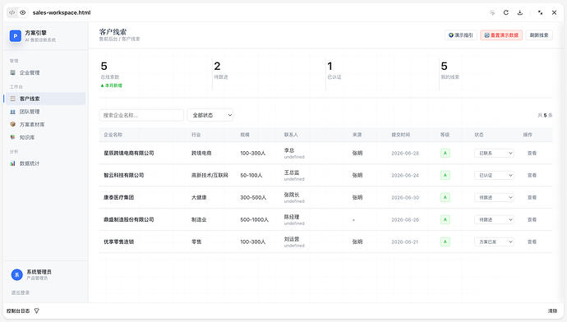Viewport: 567px width, 322px height.
Task: Reload the sales-workspace.html preview
Action: (x=506, y=12)
